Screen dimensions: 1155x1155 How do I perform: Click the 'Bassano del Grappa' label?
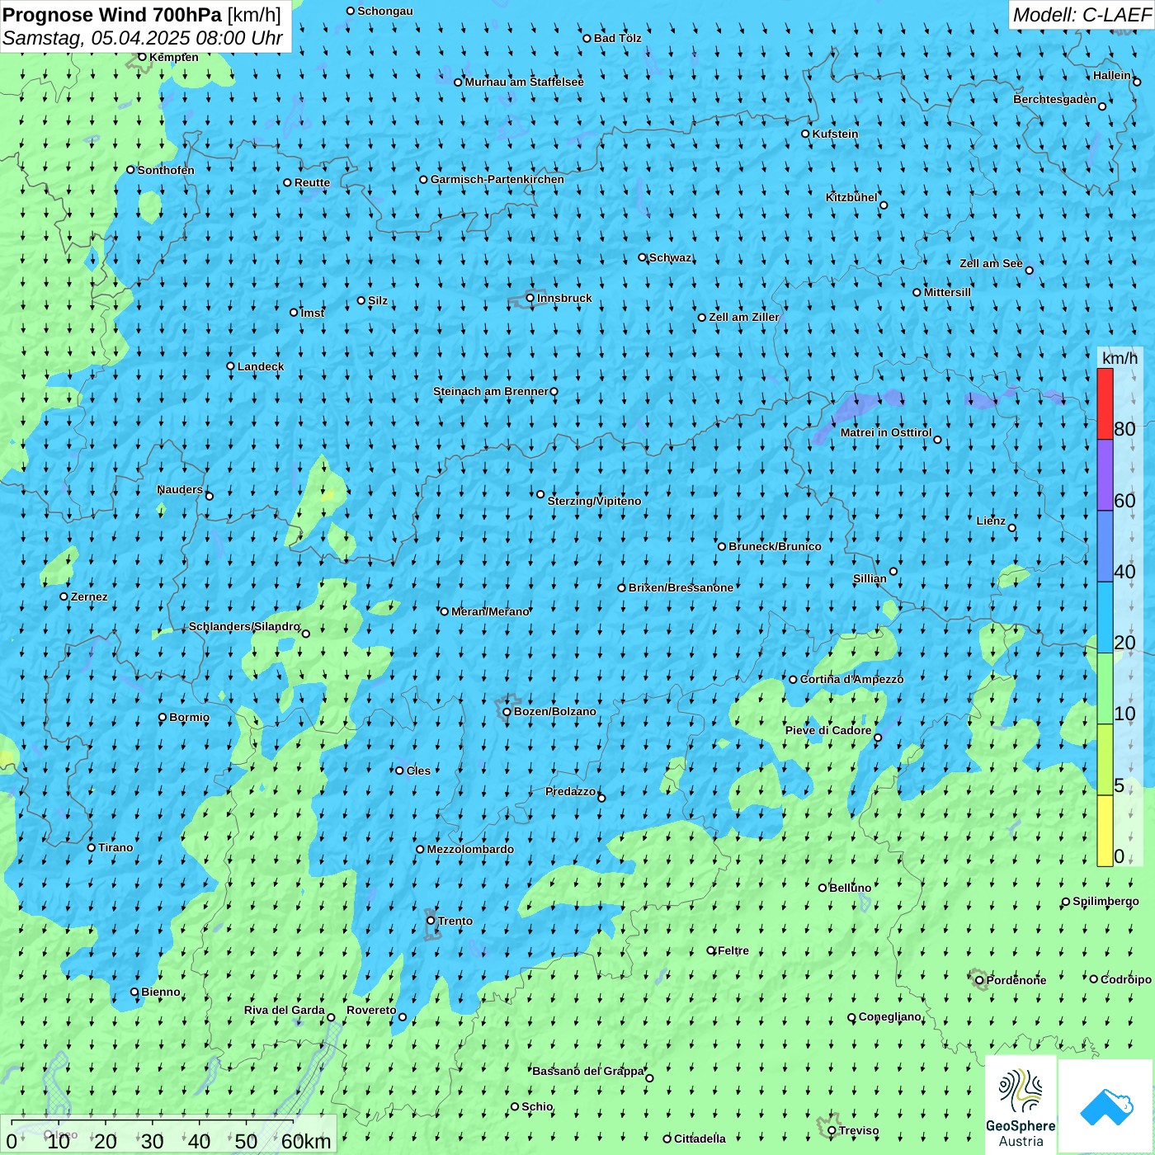pos(588,1071)
